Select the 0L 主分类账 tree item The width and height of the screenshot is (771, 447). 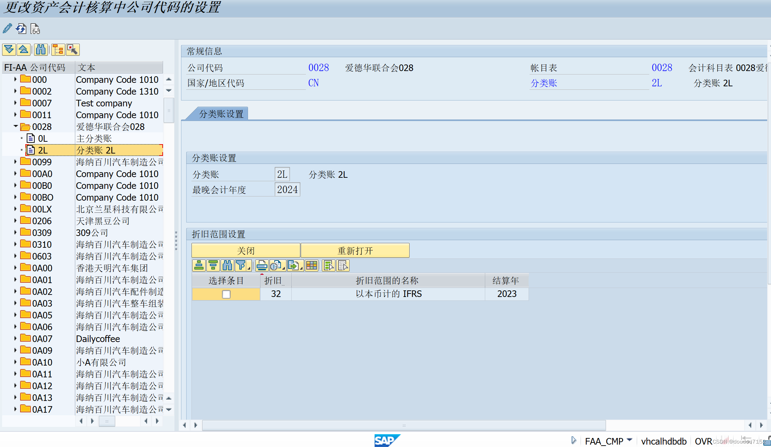(43, 139)
